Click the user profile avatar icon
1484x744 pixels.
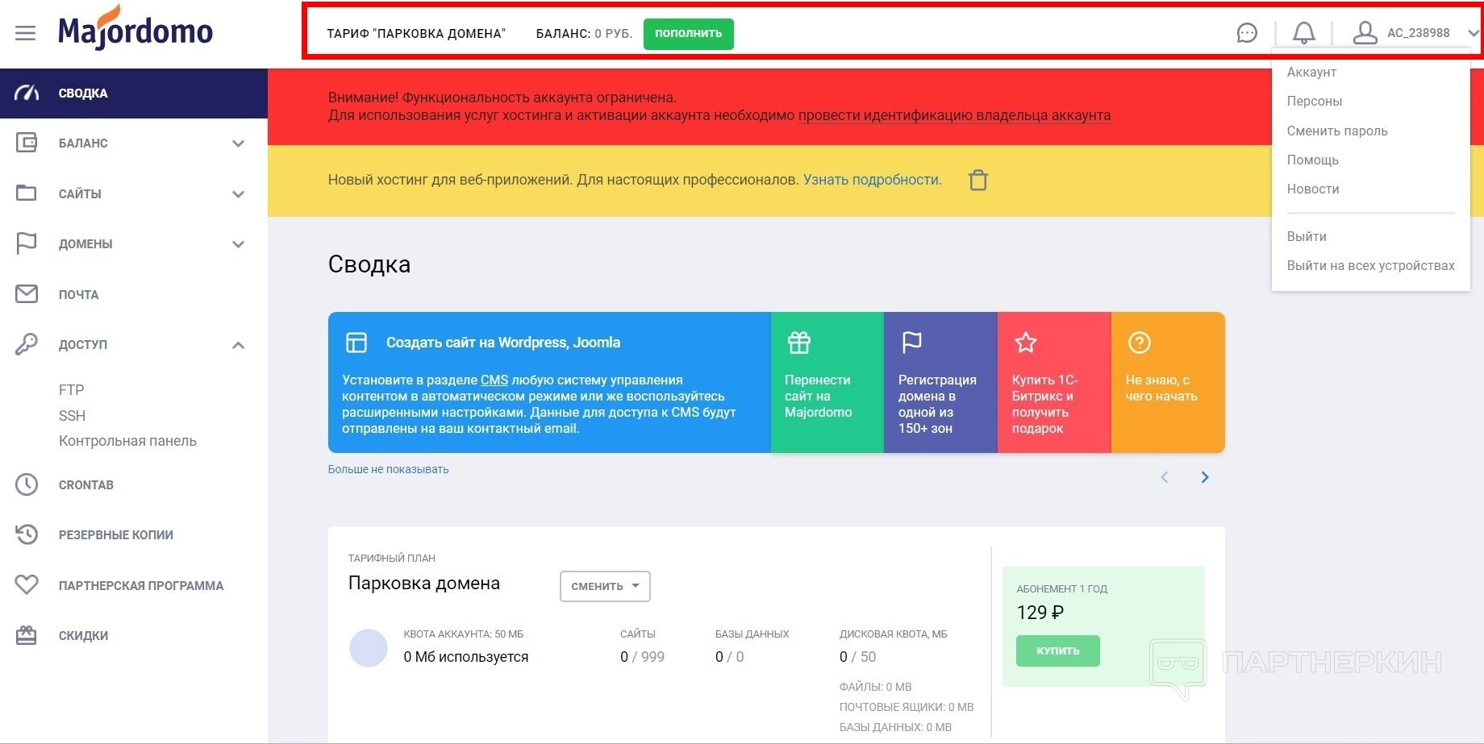pos(1365,33)
